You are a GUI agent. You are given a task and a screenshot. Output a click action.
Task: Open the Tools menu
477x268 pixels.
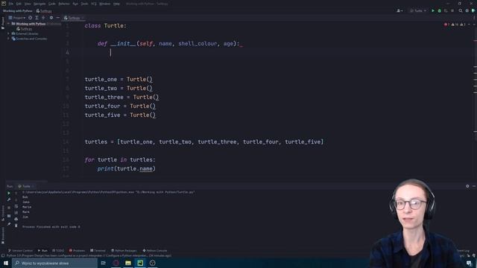coord(84,4)
